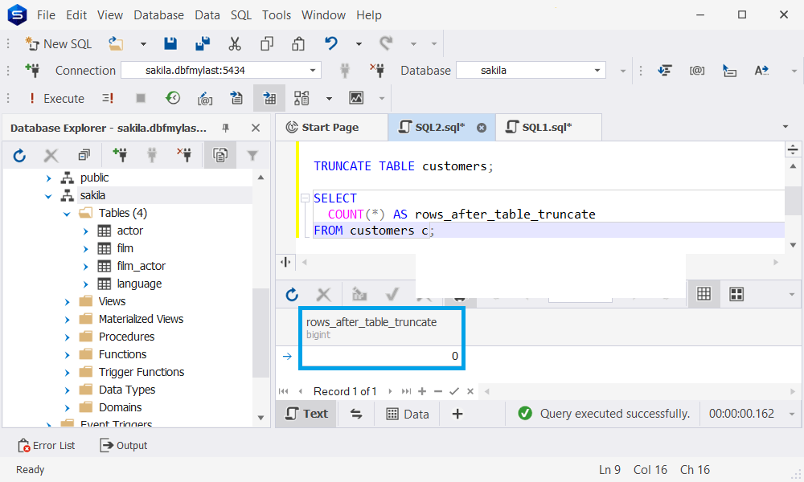804x482 pixels.
Task: Switch query results to card view
Action: [736, 294]
